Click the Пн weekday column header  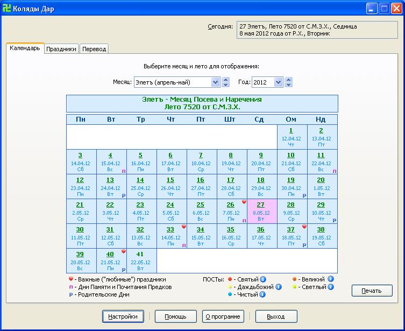point(81,119)
